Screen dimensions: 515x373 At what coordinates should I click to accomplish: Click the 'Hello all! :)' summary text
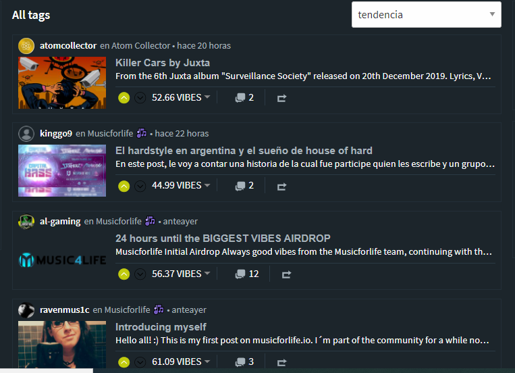coord(302,340)
